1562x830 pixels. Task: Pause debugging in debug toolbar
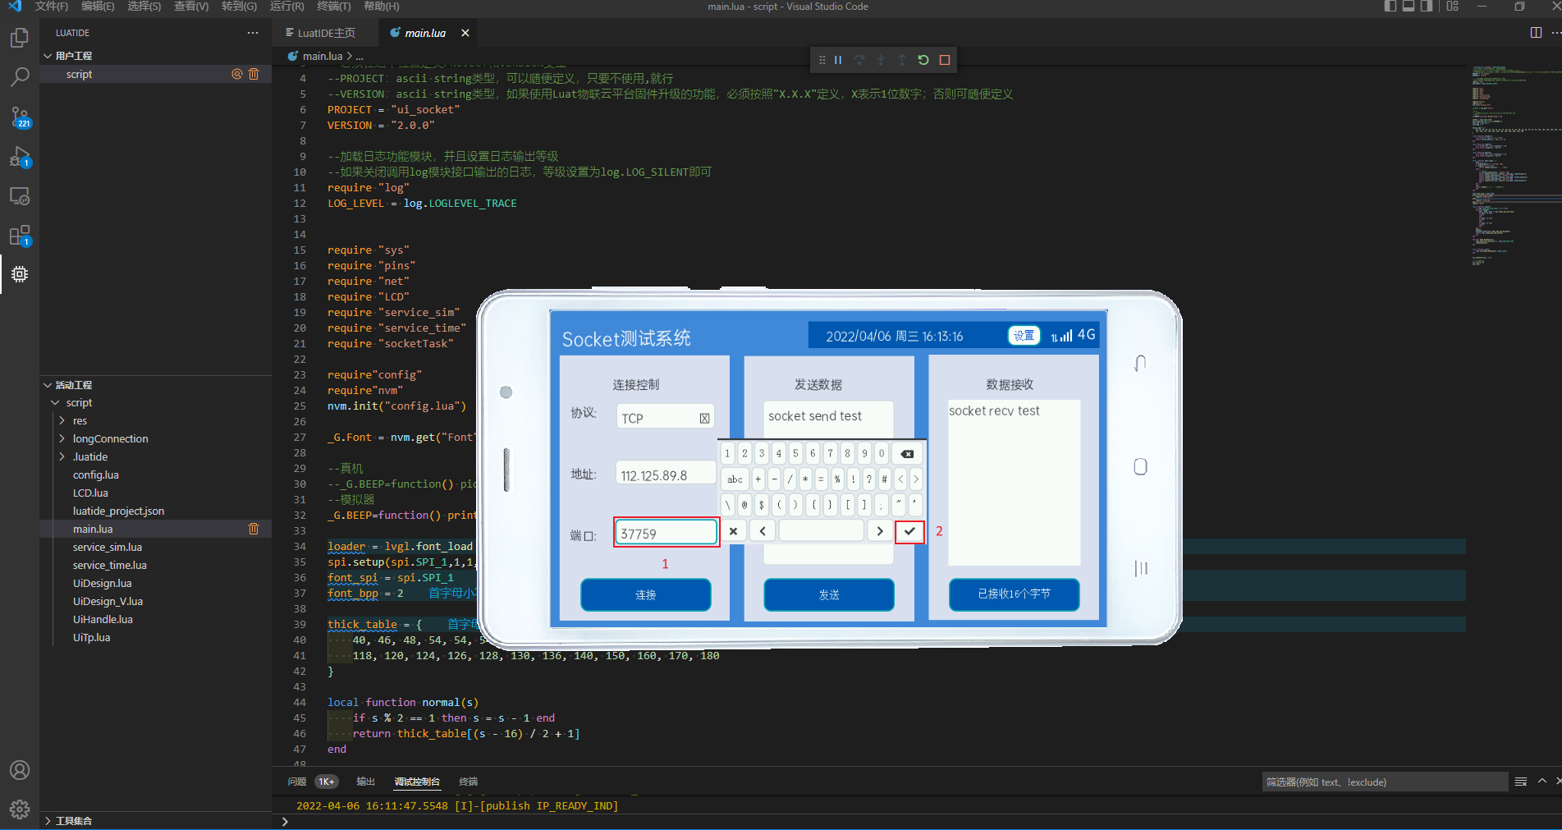pos(838,60)
